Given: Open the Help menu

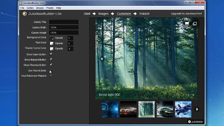Looking at the screenshot, I should click(x=58, y=8).
